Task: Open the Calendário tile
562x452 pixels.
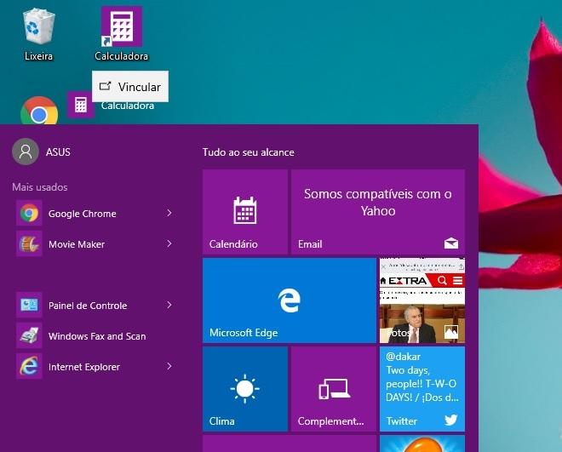Action: (x=245, y=212)
